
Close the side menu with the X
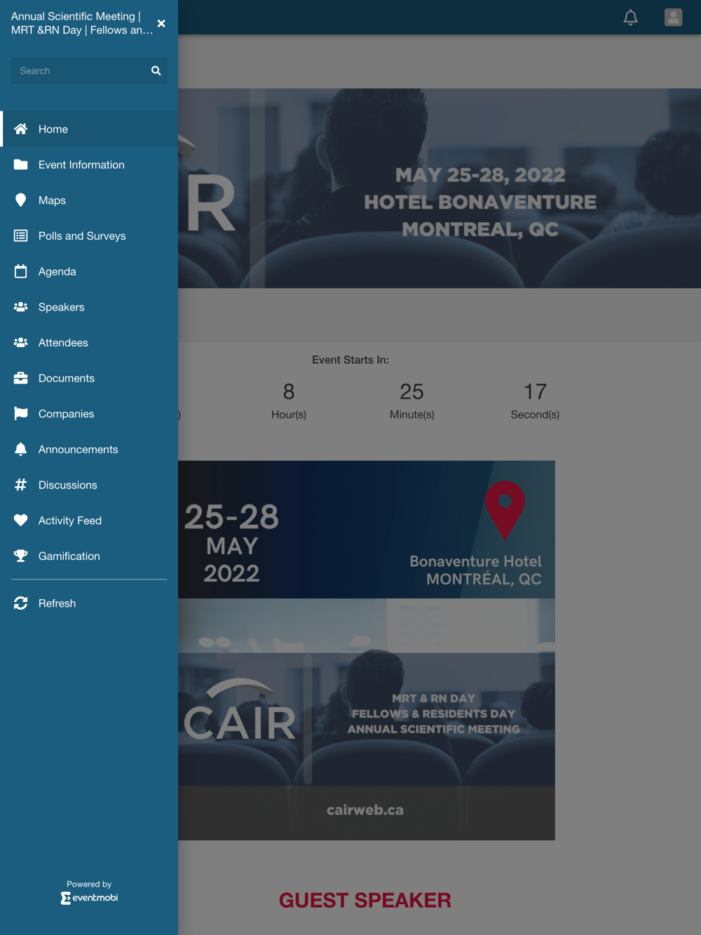(161, 23)
